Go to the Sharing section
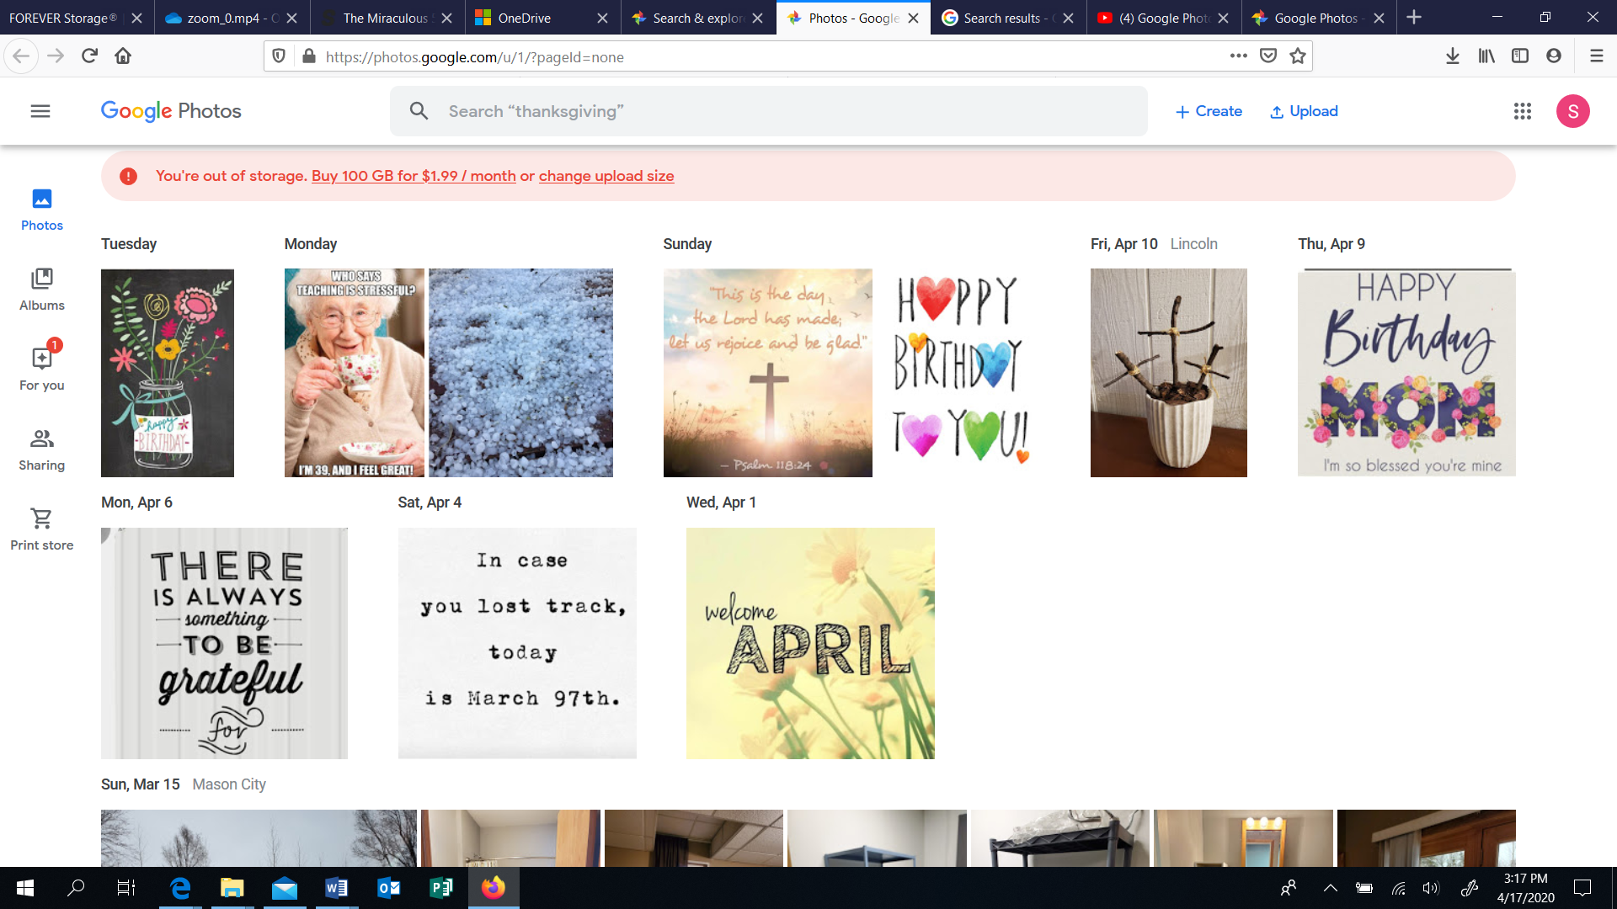The width and height of the screenshot is (1617, 909). coord(41,449)
